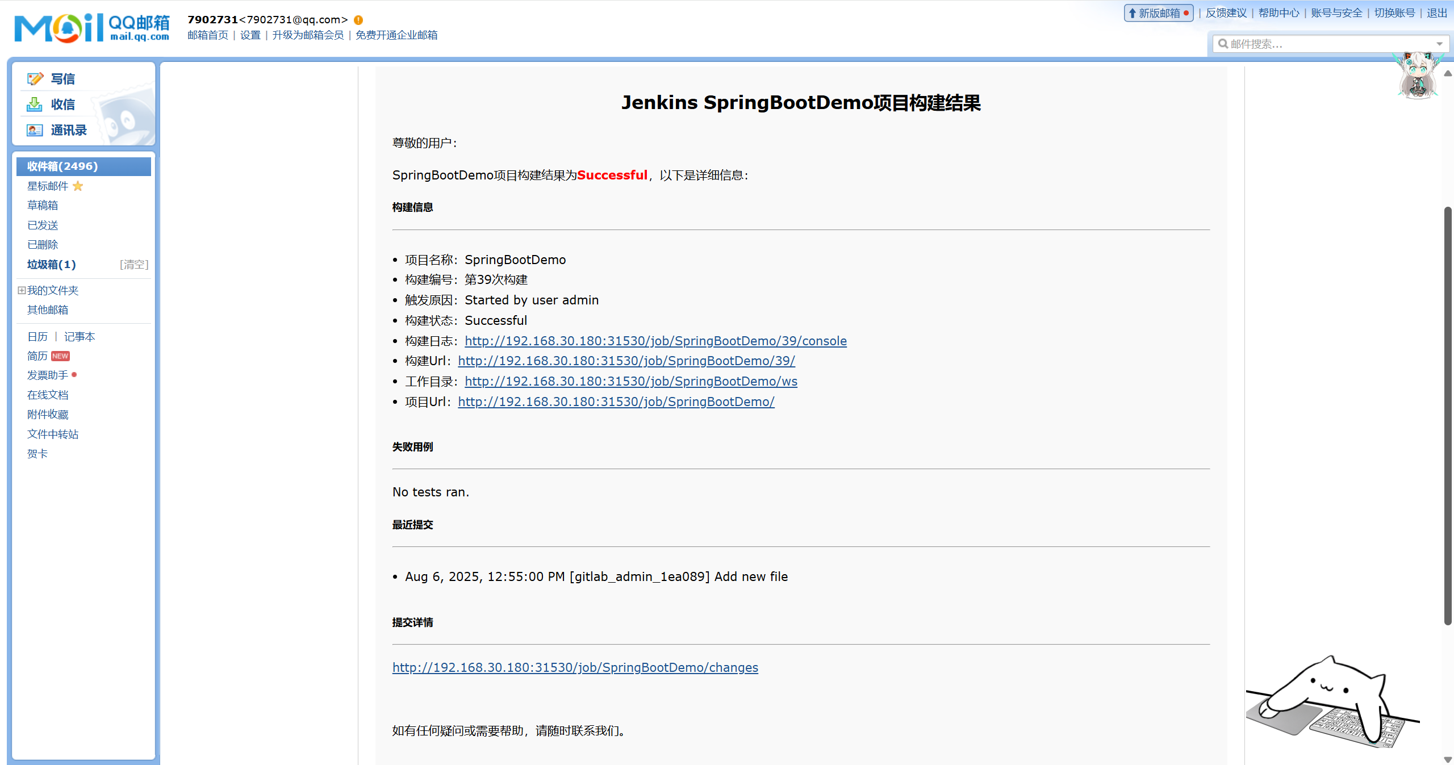Open 反馈建议 feedback link
Screen dimensions: 1454x765
click(x=1226, y=13)
